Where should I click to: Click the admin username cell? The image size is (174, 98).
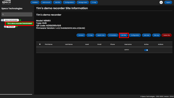pos(126,50)
